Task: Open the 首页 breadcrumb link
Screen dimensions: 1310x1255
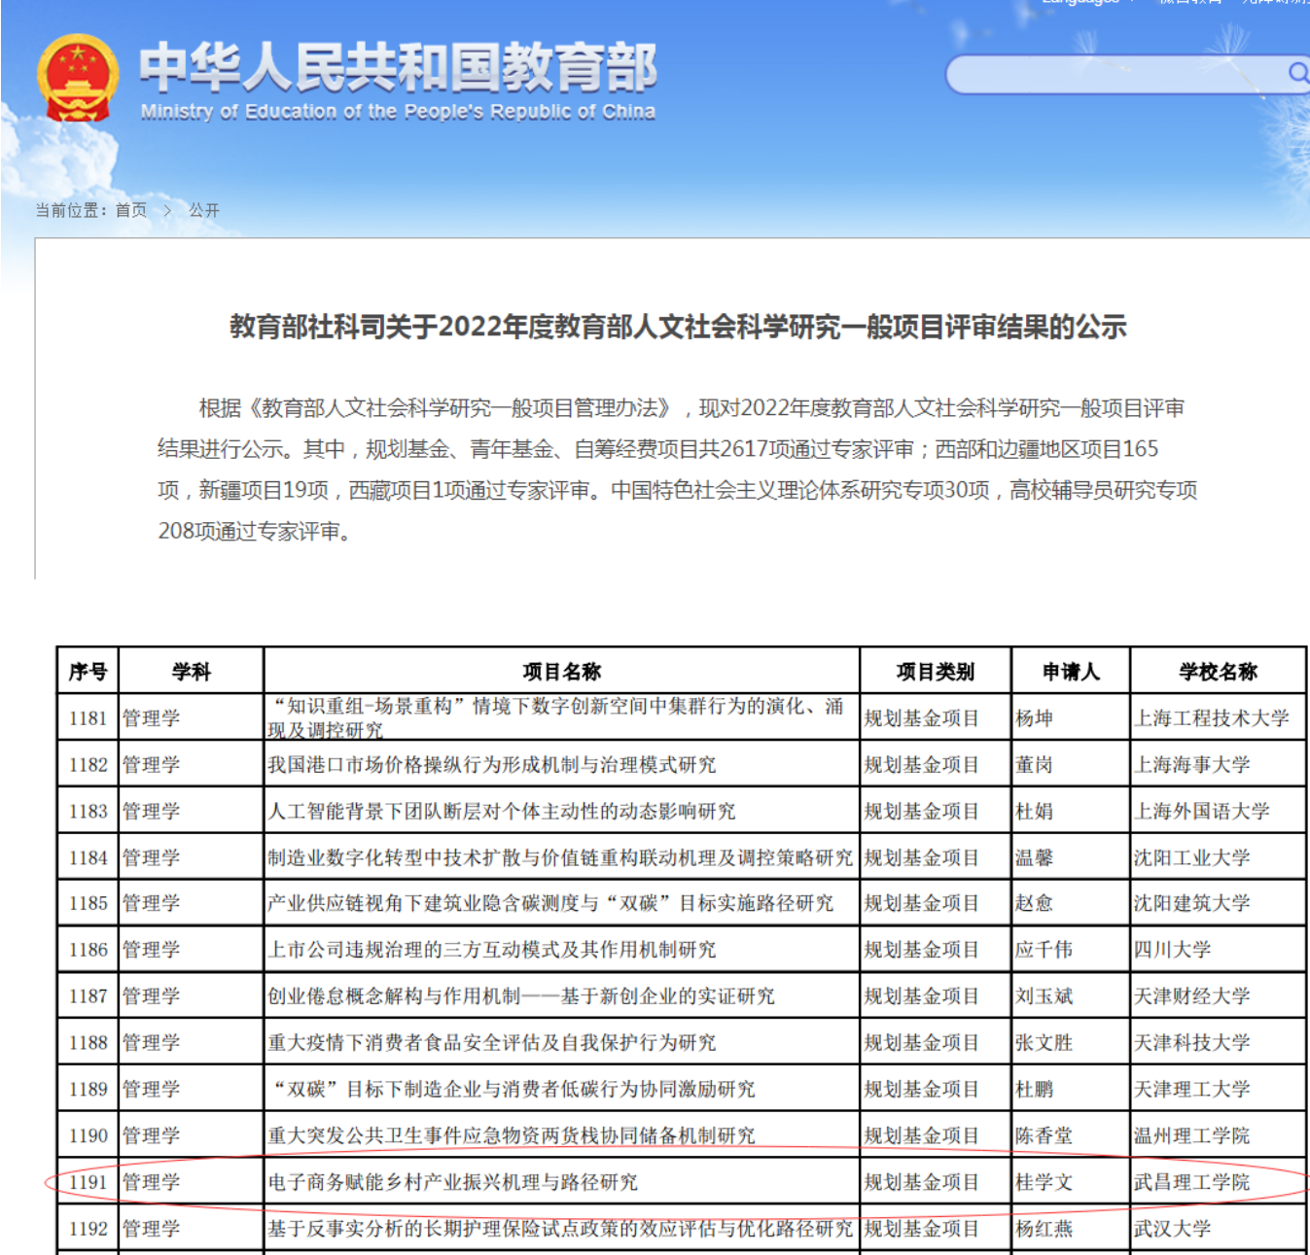Action: 131,210
